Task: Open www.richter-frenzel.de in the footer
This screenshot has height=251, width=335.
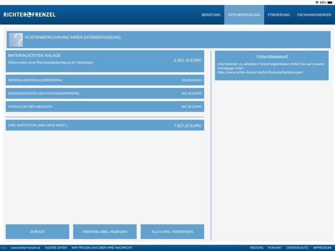Action: pos(25,247)
